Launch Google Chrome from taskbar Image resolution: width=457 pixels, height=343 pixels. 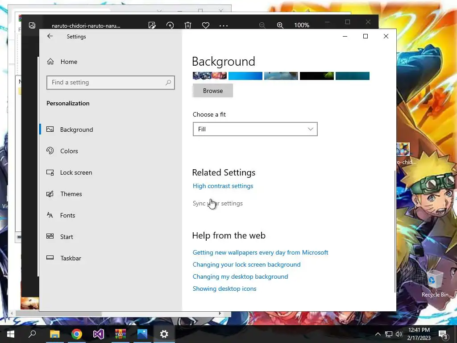77,334
